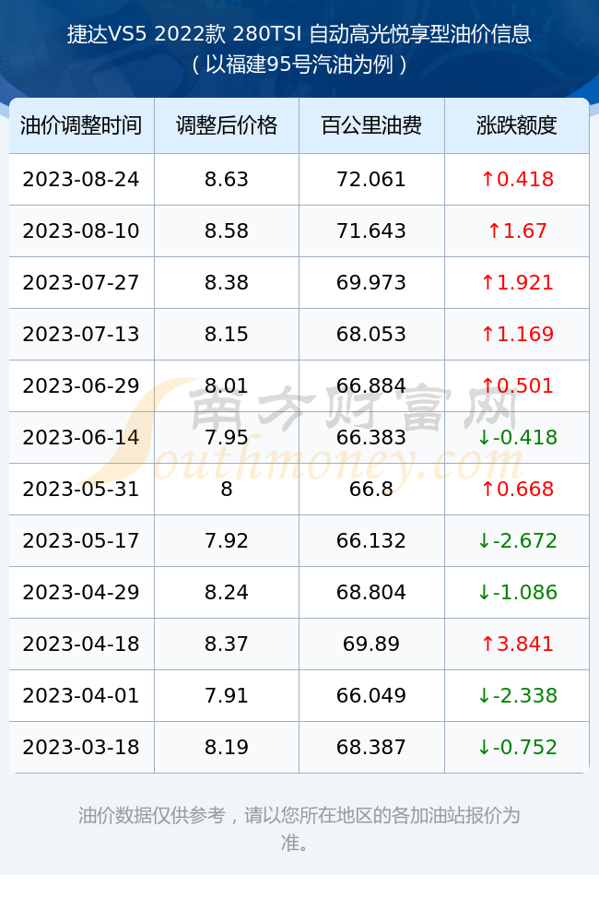Select the 2023-08-24 date cell
This screenshot has width=599, height=922.
(x=81, y=180)
